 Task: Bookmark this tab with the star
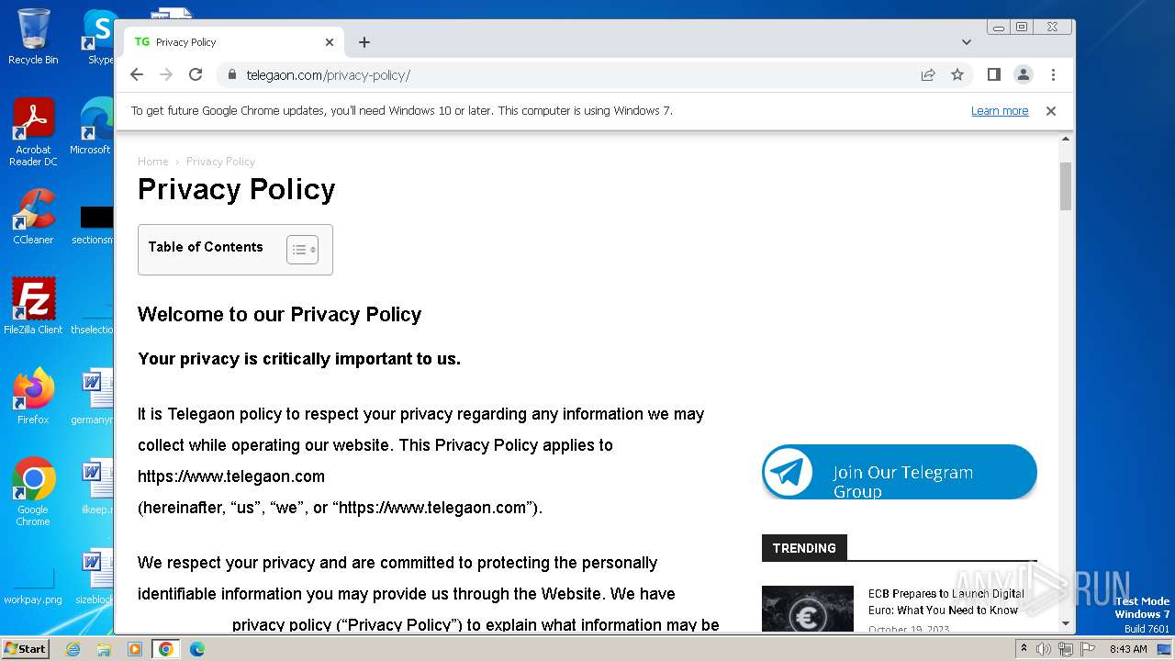957,75
